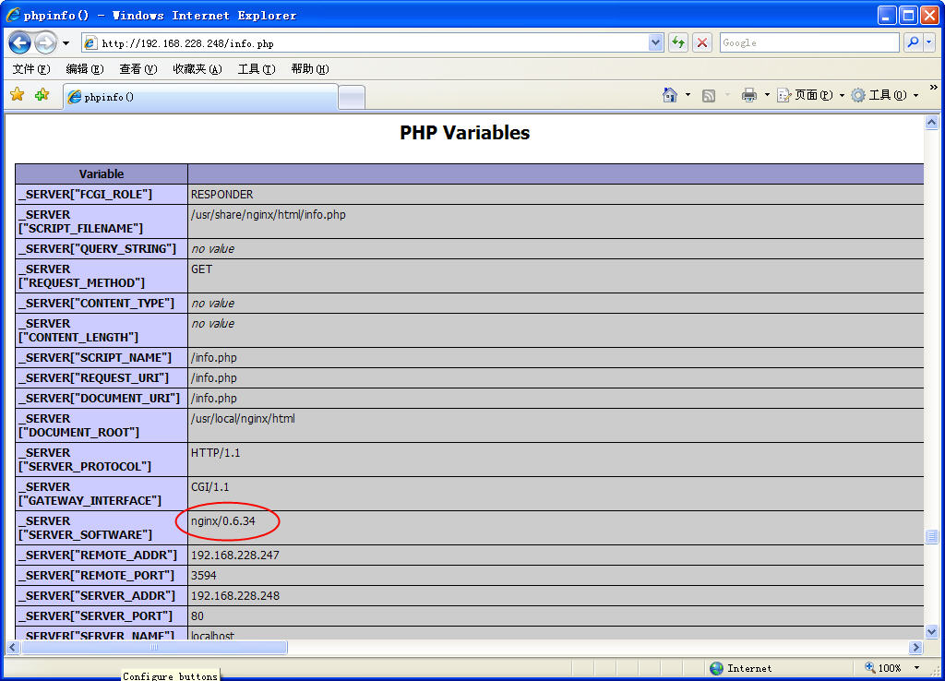Print the page using the printer icon
The width and height of the screenshot is (945, 681).
pos(749,95)
